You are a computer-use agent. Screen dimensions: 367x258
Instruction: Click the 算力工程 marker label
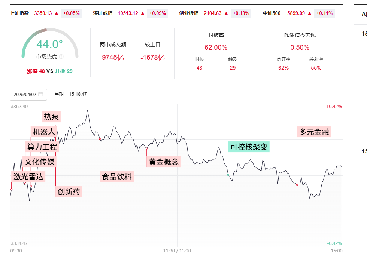pos(42,147)
